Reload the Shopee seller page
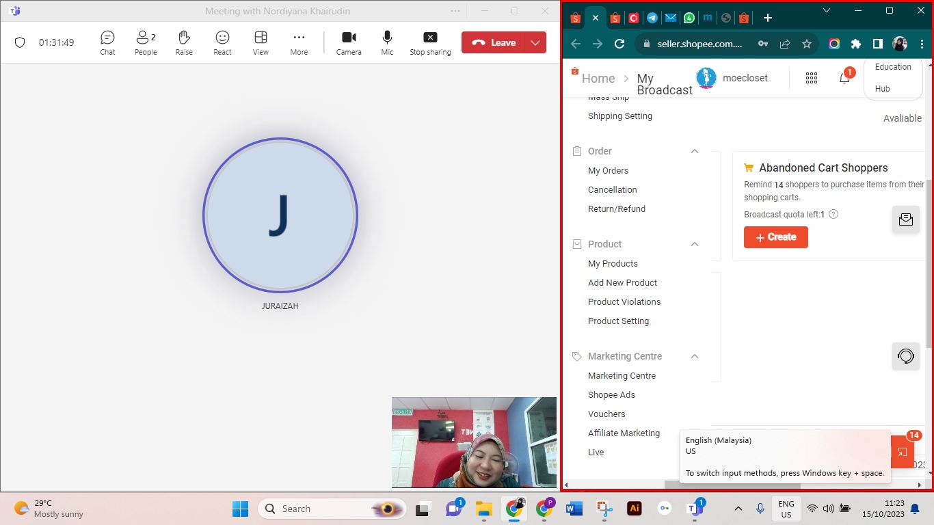Viewport: 934px width, 525px height. [x=619, y=44]
